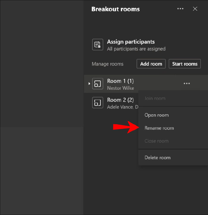Viewport: 208px width, 215px height.
Task: Click participant name Nestor Wilke
Action: [120, 88]
